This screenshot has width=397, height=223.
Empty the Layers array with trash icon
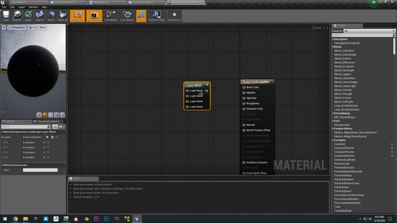click(52, 138)
